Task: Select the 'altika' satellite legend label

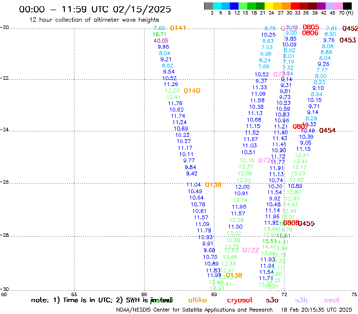Action: click(197, 300)
